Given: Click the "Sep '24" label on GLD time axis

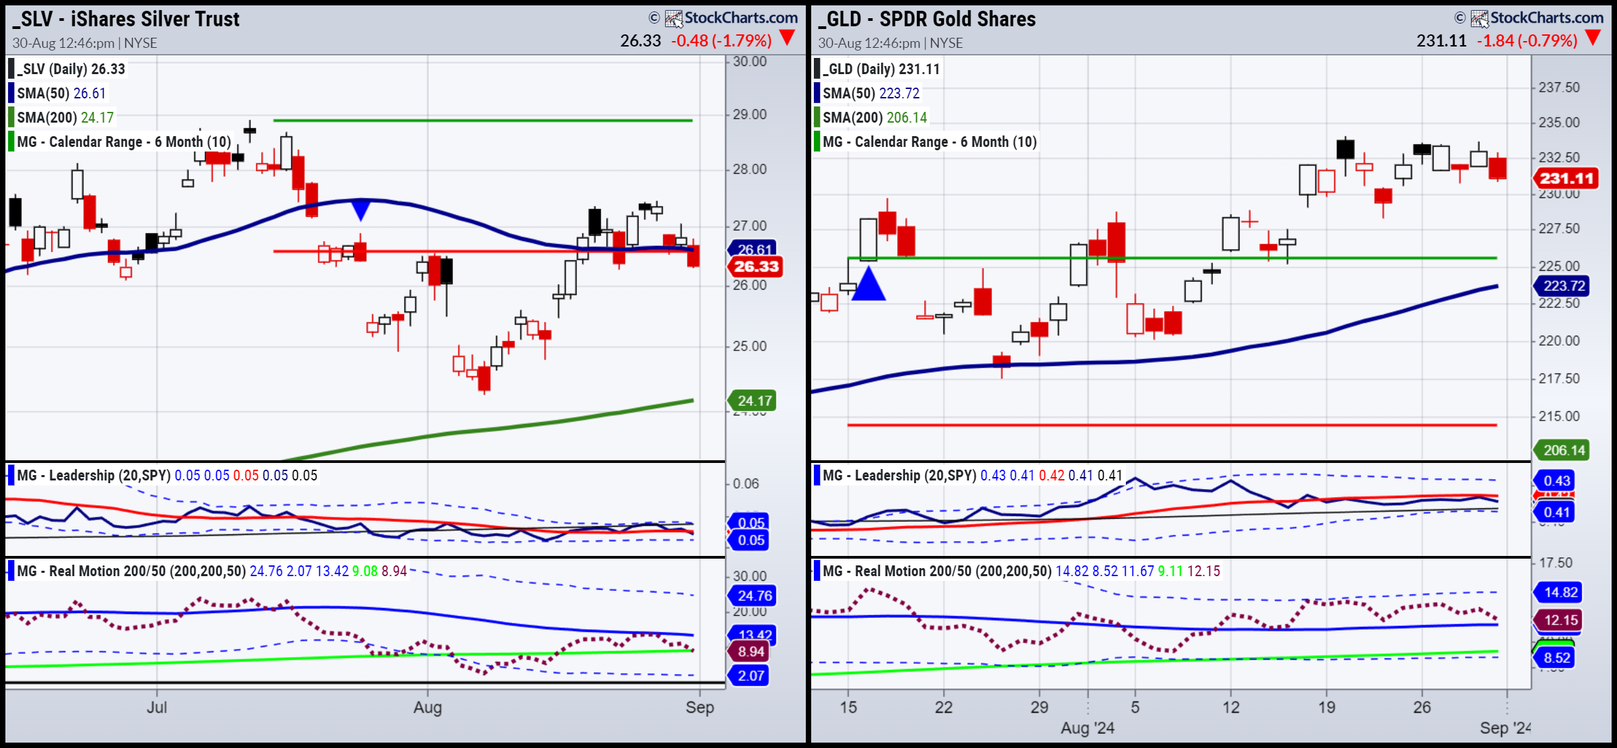Looking at the screenshot, I should click(x=1505, y=728).
